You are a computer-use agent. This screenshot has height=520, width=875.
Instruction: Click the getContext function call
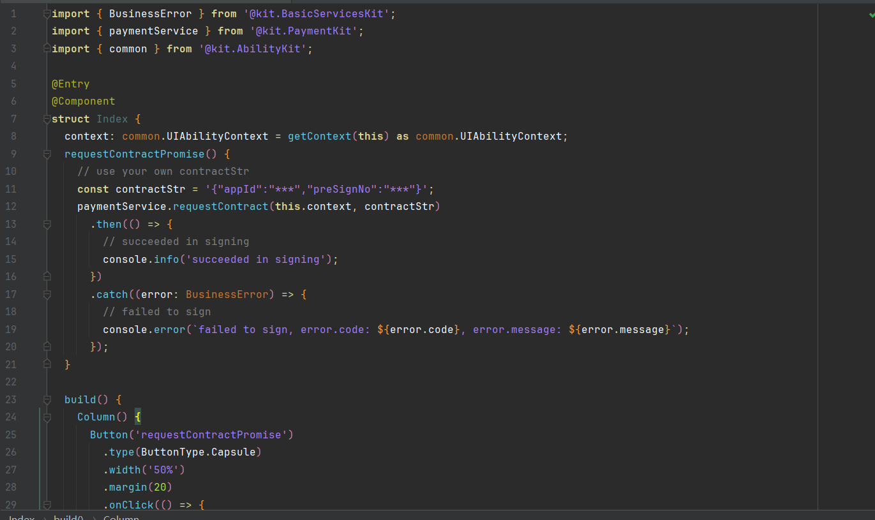[x=319, y=137]
